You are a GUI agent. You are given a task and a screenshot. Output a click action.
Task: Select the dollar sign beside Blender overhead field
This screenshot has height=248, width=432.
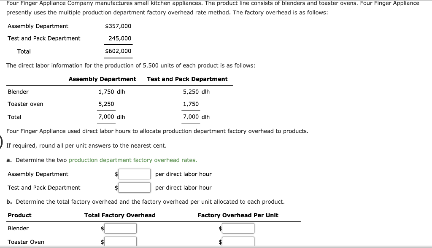pos(103,228)
